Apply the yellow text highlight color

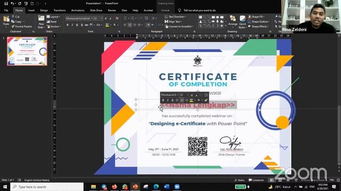107,25
